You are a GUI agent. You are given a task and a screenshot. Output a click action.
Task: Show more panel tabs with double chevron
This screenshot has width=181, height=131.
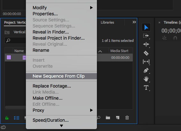134,22
